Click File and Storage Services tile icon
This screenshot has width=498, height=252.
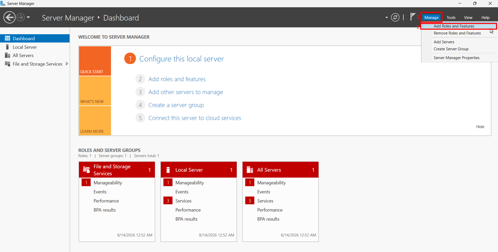[86, 170]
